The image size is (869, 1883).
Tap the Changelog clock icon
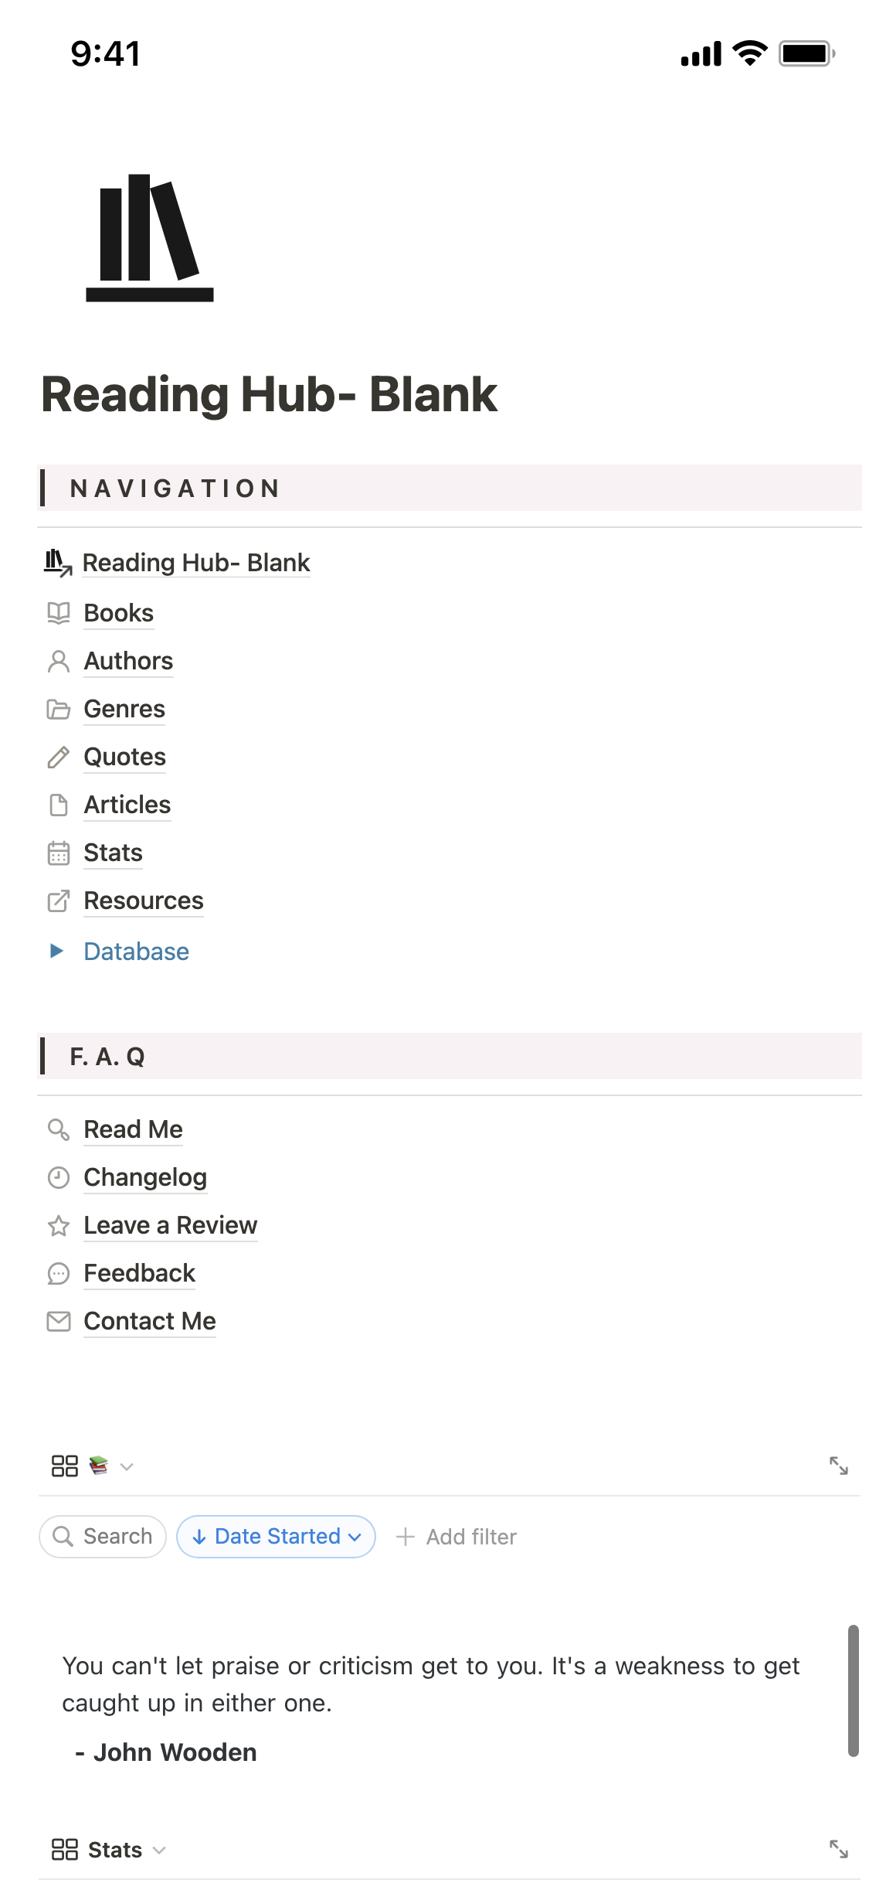click(59, 1177)
